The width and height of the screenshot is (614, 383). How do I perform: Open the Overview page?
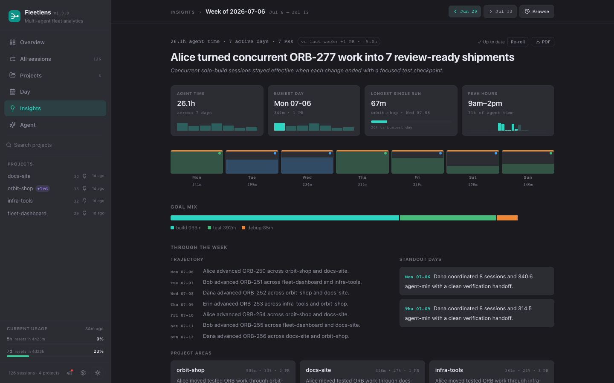55,43
